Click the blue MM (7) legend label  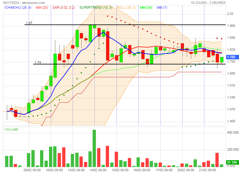[x=162, y=7]
